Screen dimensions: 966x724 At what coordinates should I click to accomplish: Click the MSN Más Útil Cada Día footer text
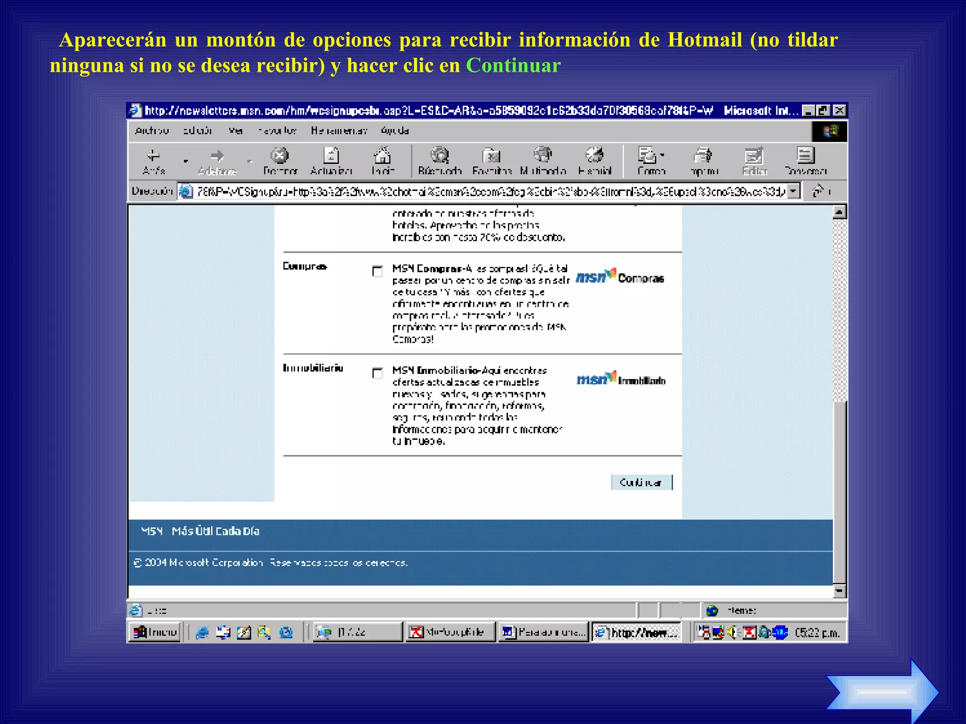click(200, 531)
